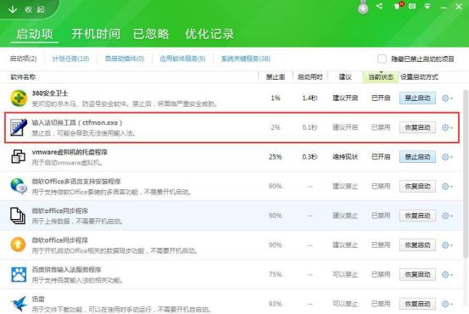This screenshot has width=469, height=314.
Task: Click the 收起 collapse label
Action: pyautogui.click(x=35, y=9)
